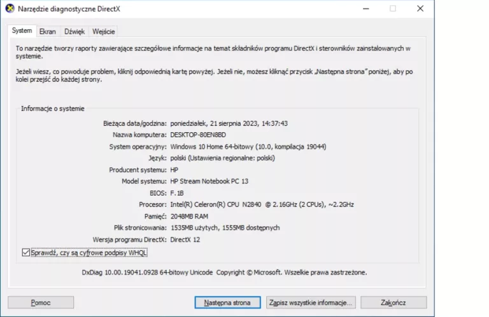Click the Windows 10 Home operating system value
This screenshot has width=489, height=317.
[248, 147]
